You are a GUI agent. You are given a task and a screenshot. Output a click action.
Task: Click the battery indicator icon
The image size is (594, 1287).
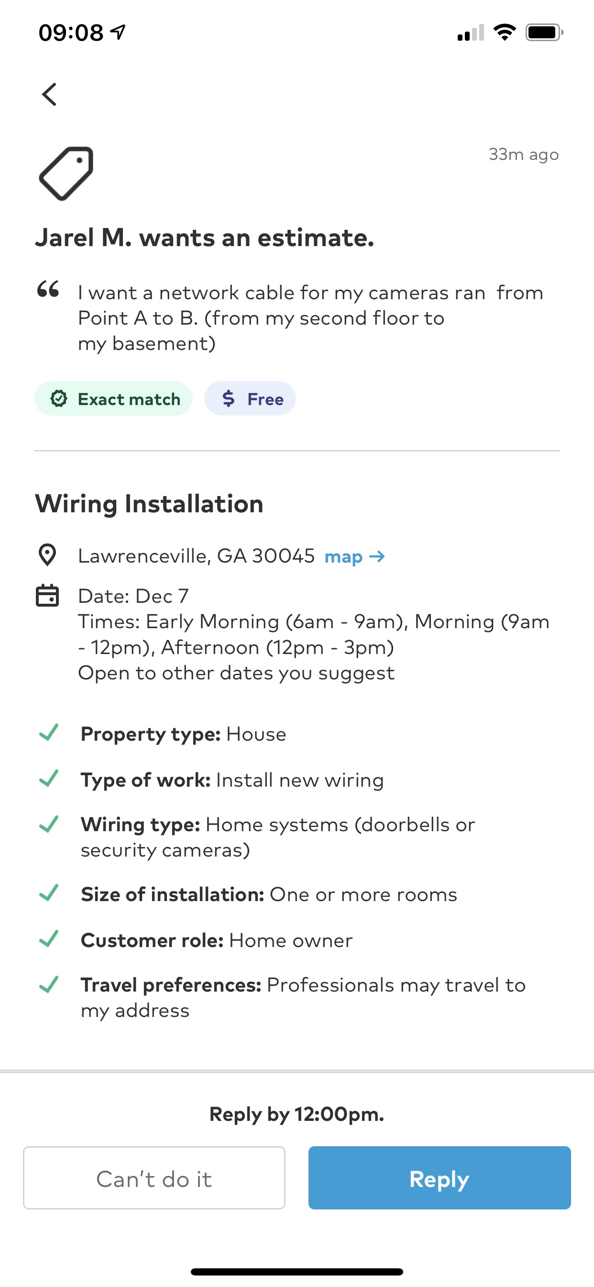(x=544, y=33)
